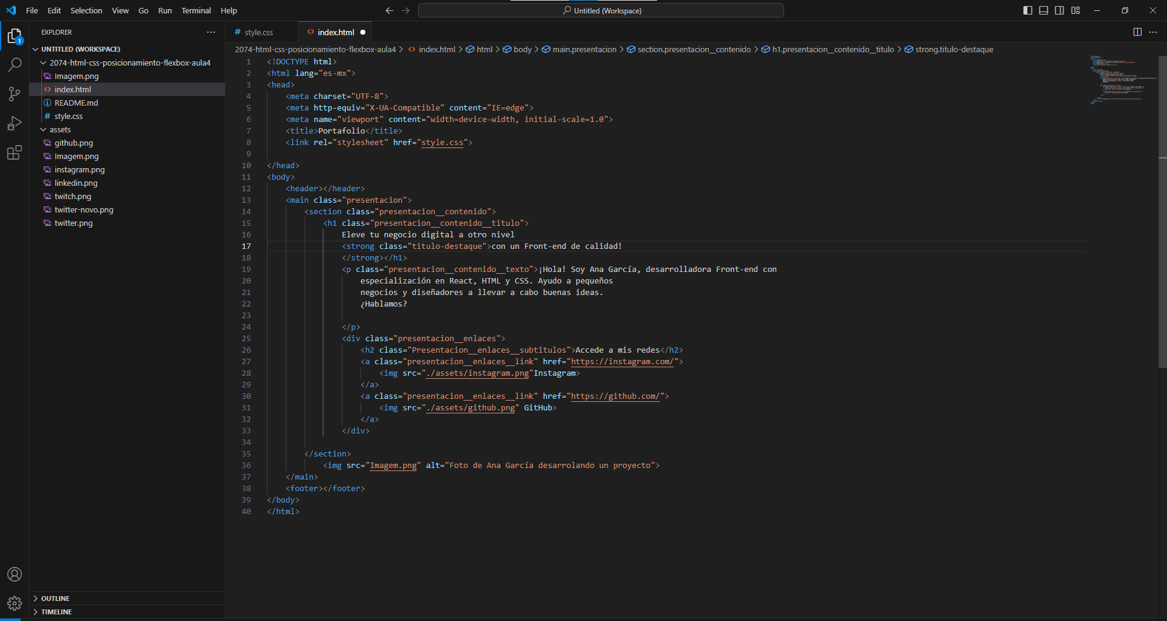This screenshot has width=1167, height=621.
Task: Split the editor to the right
Action: 1137,32
